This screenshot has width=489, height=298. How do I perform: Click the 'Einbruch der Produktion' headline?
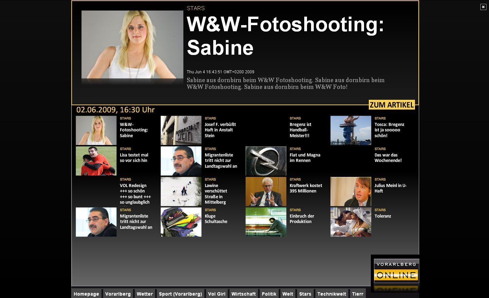point(302,219)
